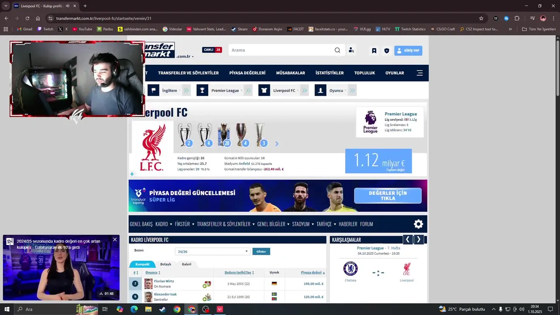The width and height of the screenshot is (560, 315).
Task: Open MÜSABAKALAR in main navigation
Action: (290, 73)
